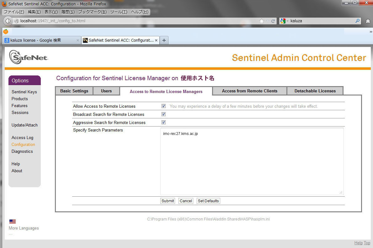Click the browser back arrow button
The width and height of the screenshot is (373, 248).
(8, 21)
